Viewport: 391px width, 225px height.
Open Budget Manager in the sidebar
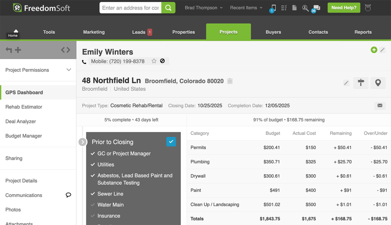[24, 136]
